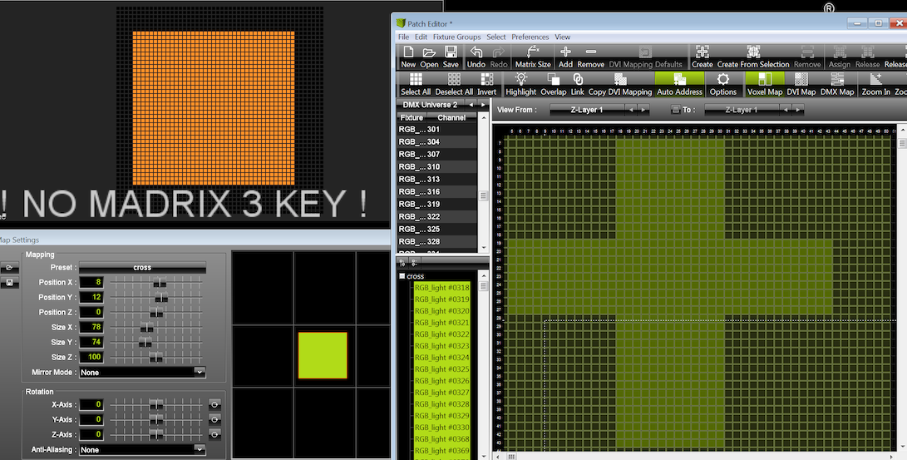This screenshot has height=460, width=907.
Task: Open the Edit menu
Action: pos(421,37)
